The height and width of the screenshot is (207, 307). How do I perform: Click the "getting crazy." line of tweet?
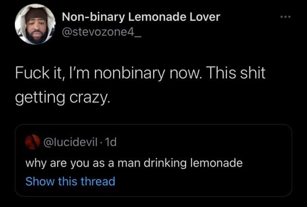(x=62, y=98)
